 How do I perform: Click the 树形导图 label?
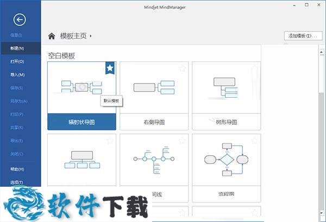(227, 122)
